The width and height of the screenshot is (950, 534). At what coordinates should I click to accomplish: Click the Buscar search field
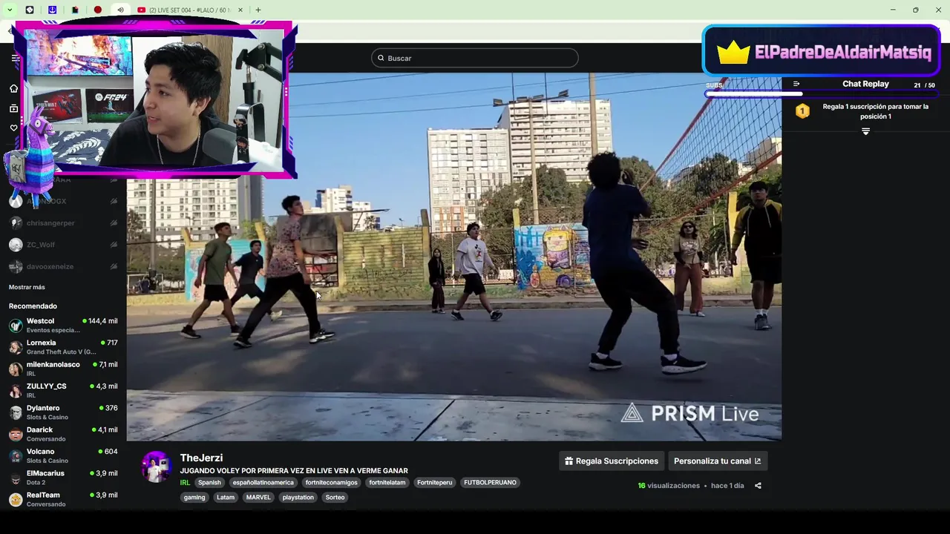tap(475, 58)
